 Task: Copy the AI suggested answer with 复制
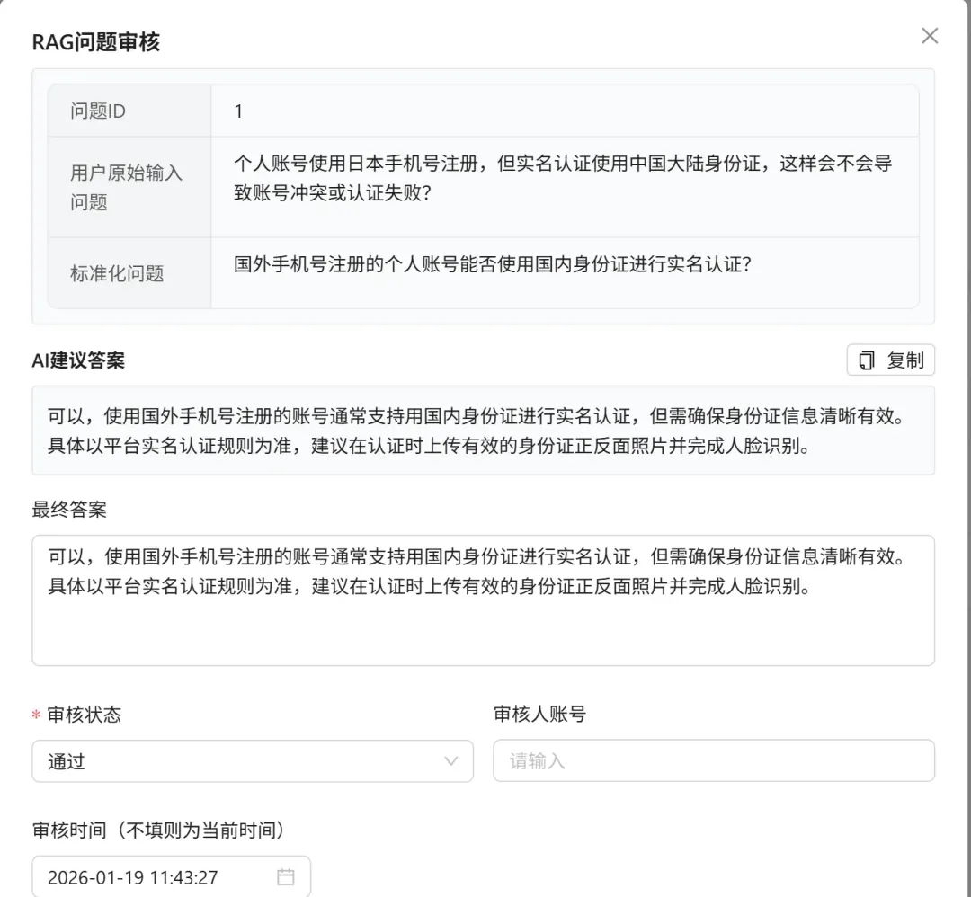890,360
